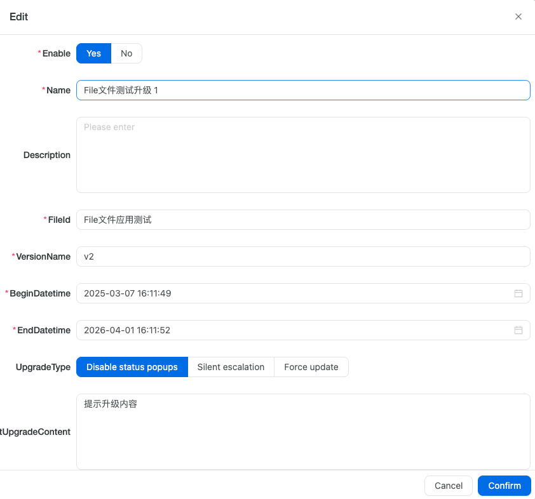Click the EndDatetime calendar icon
The width and height of the screenshot is (535, 499).
518,330
